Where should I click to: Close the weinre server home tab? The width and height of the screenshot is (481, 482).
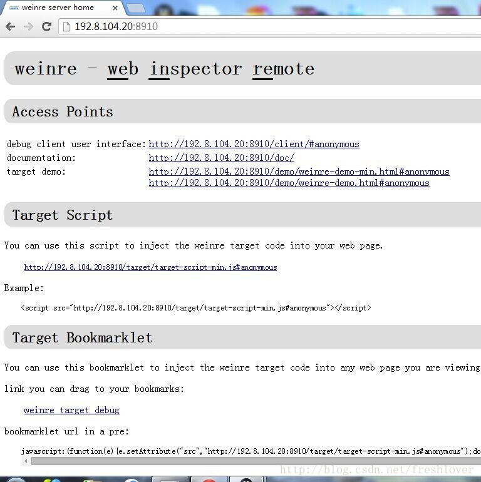pyautogui.click(x=115, y=8)
